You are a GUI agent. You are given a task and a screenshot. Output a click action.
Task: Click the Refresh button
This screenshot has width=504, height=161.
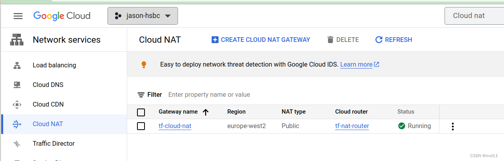tap(394, 40)
